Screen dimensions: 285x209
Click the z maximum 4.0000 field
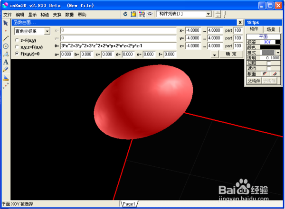click(x=215, y=46)
